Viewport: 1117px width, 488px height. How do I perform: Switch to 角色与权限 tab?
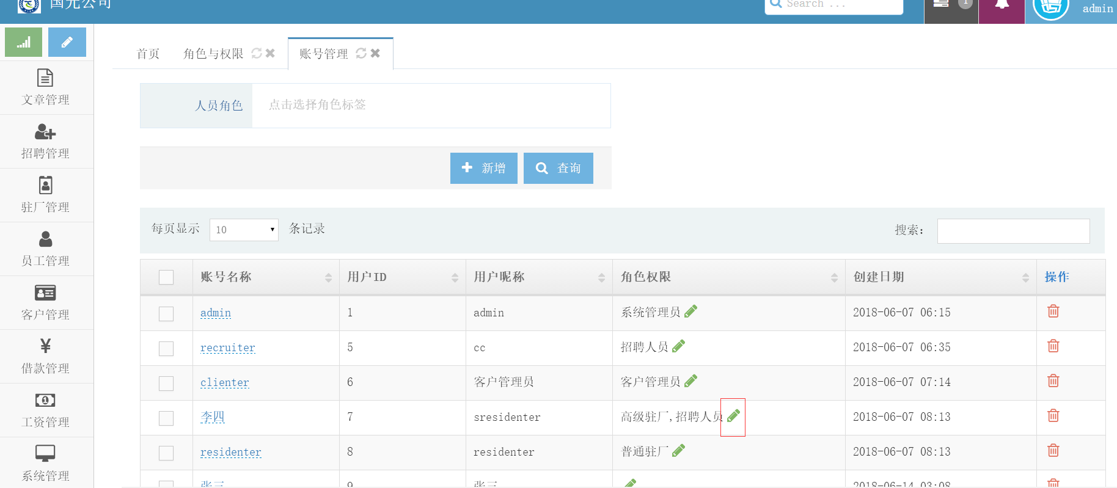pyautogui.click(x=213, y=54)
